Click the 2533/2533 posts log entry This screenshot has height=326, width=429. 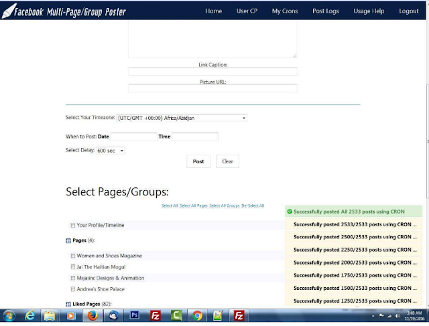click(x=354, y=224)
